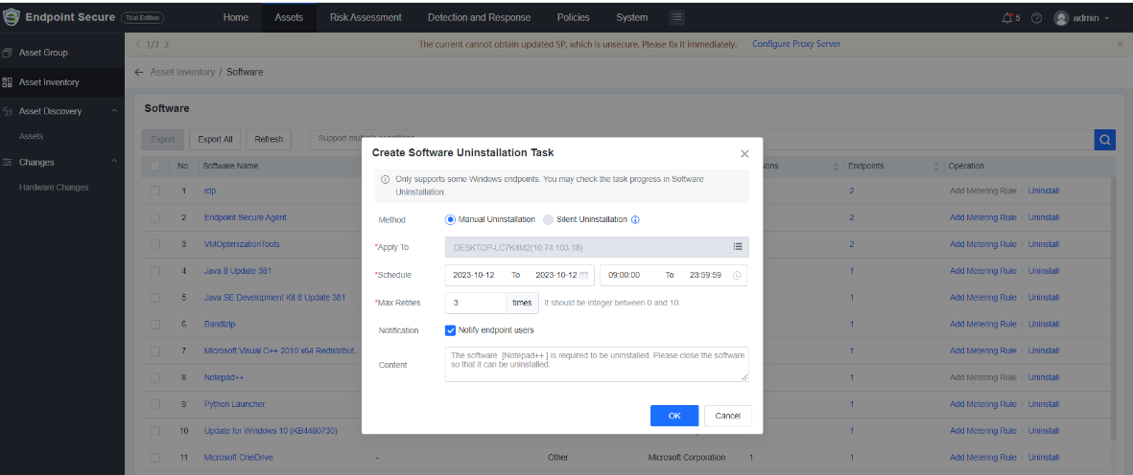The width and height of the screenshot is (1133, 475).
Task: Select the Silent Uninstallation radio button
Action: point(549,219)
